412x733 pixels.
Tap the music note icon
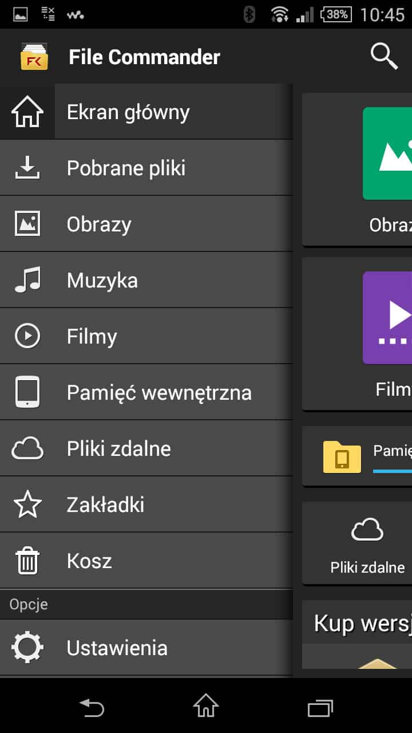pyautogui.click(x=27, y=281)
